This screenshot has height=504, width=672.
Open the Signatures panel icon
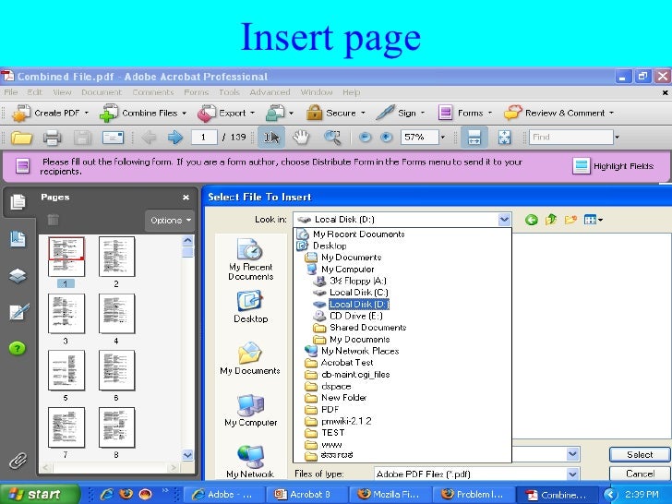tap(18, 312)
